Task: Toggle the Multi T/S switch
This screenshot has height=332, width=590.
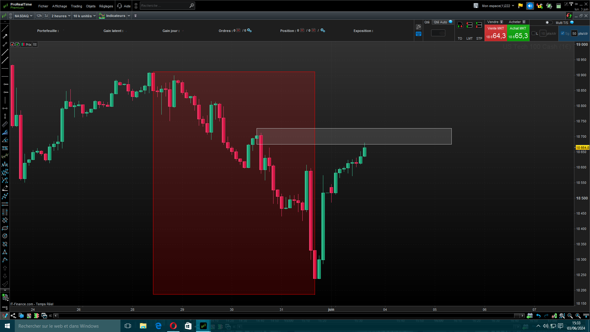Action: point(549,22)
